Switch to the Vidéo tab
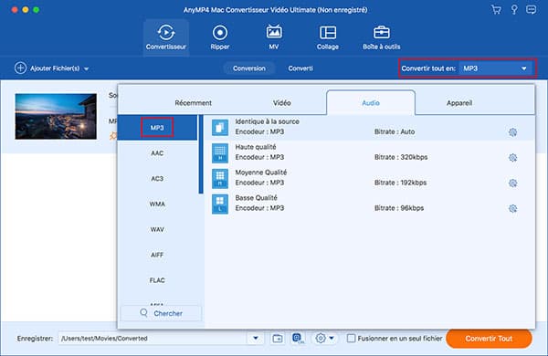 [x=281, y=103]
